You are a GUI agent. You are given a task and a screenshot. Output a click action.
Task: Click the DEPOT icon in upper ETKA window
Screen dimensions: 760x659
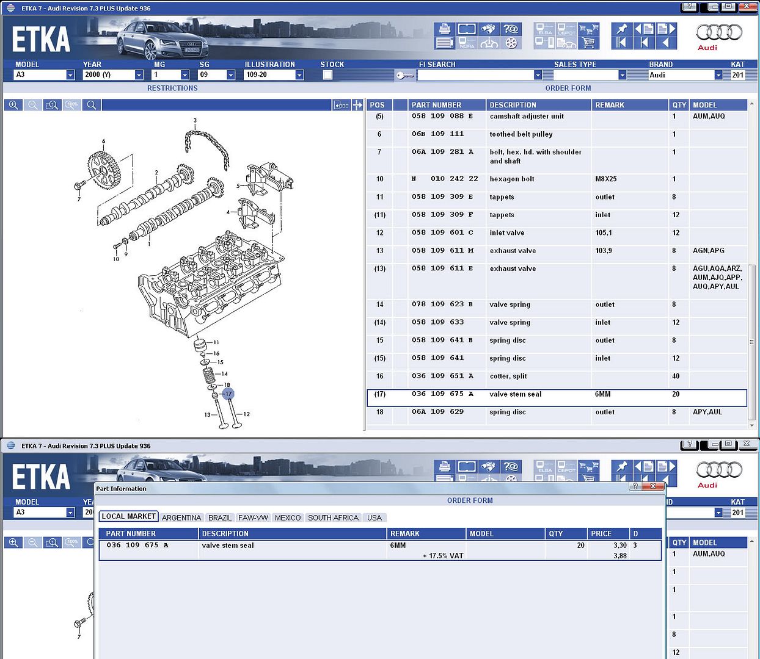point(566,29)
